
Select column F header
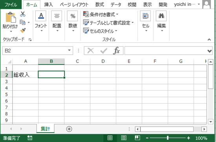[x=155, y=61]
